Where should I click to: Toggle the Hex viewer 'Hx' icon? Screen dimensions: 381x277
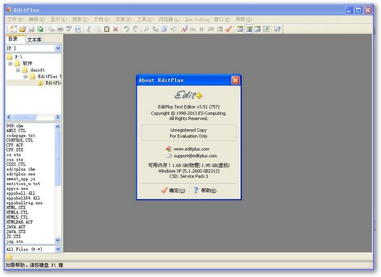pos(193,29)
